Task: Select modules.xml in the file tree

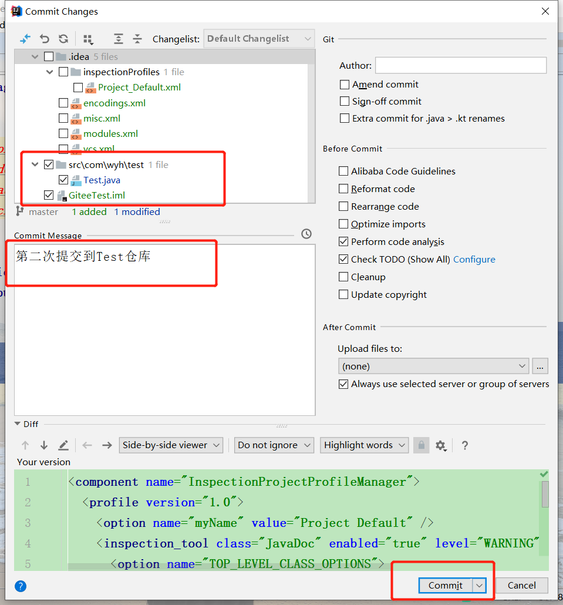Action: [x=111, y=134]
